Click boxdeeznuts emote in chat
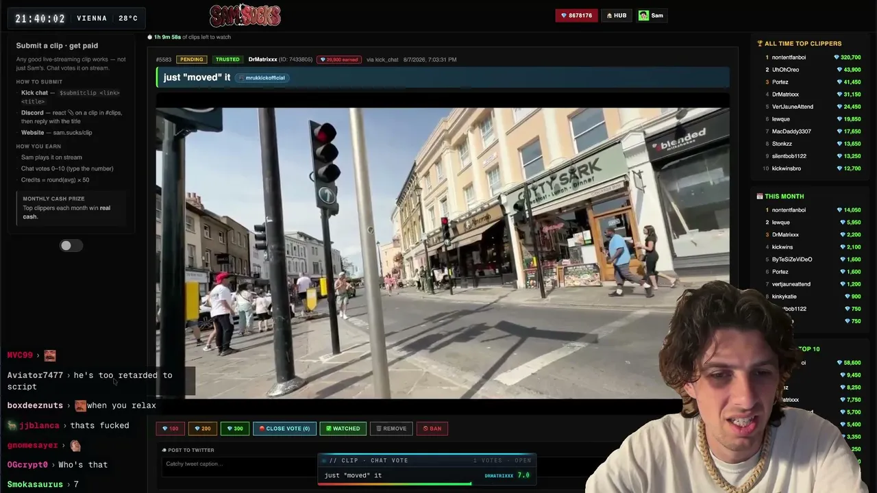Viewport: 877px width, 493px height. 80,405
